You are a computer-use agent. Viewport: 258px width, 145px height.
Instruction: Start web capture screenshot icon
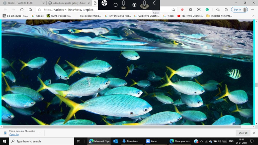[199, 10]
